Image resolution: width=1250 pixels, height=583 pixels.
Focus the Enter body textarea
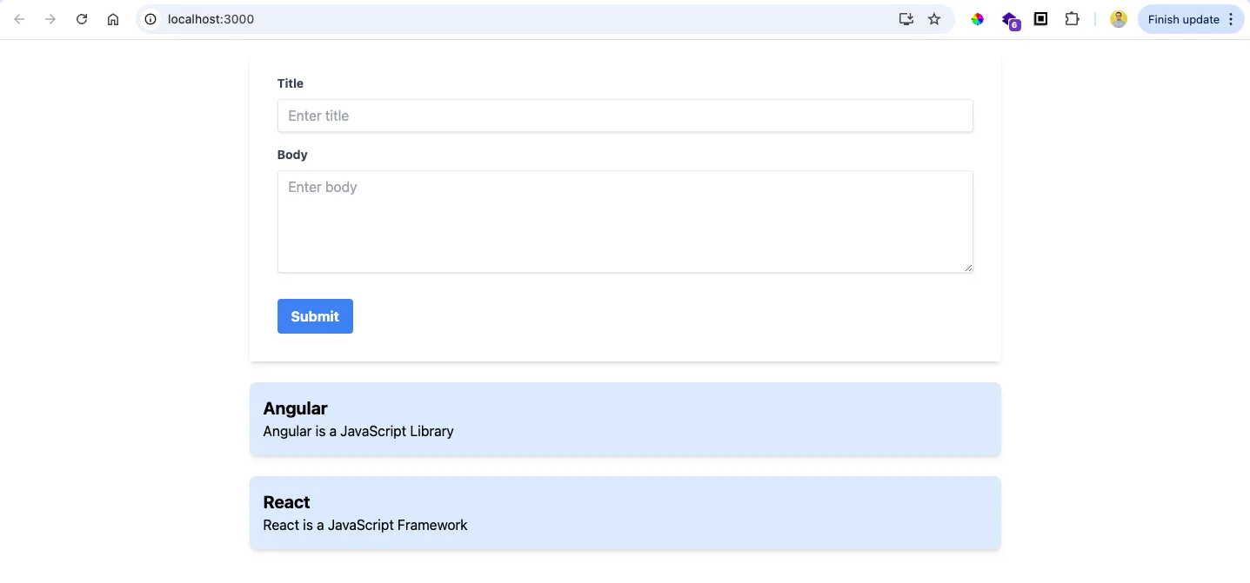tap(625, 222)
